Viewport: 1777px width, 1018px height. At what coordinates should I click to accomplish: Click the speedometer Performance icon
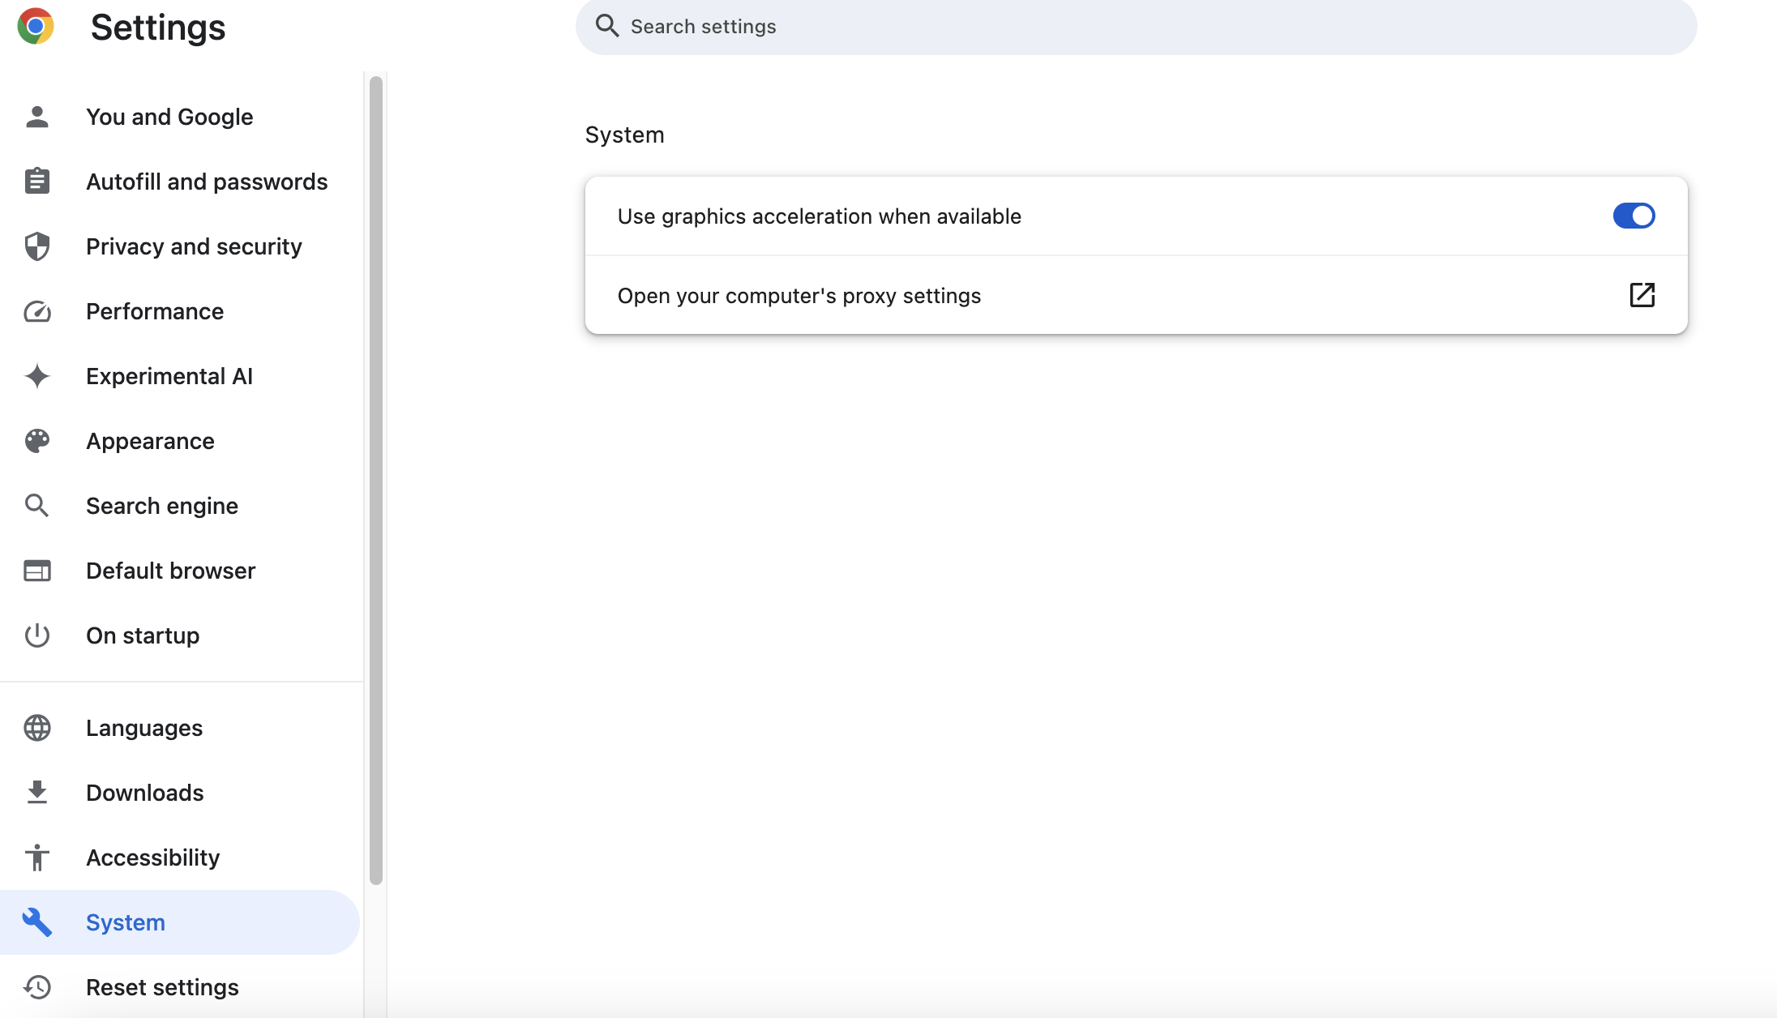pyautogui.click(x=37, y=311)
